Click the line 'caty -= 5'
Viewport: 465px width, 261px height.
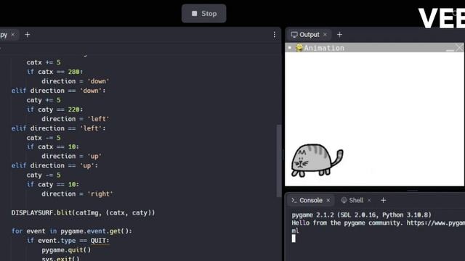(44, 175)
